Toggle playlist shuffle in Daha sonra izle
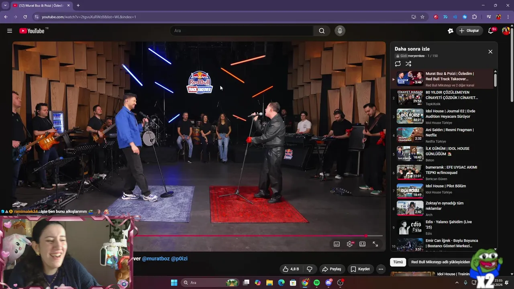Image resolution: width=514 pixels, height=289 pixels. click(x=408, y=63)
